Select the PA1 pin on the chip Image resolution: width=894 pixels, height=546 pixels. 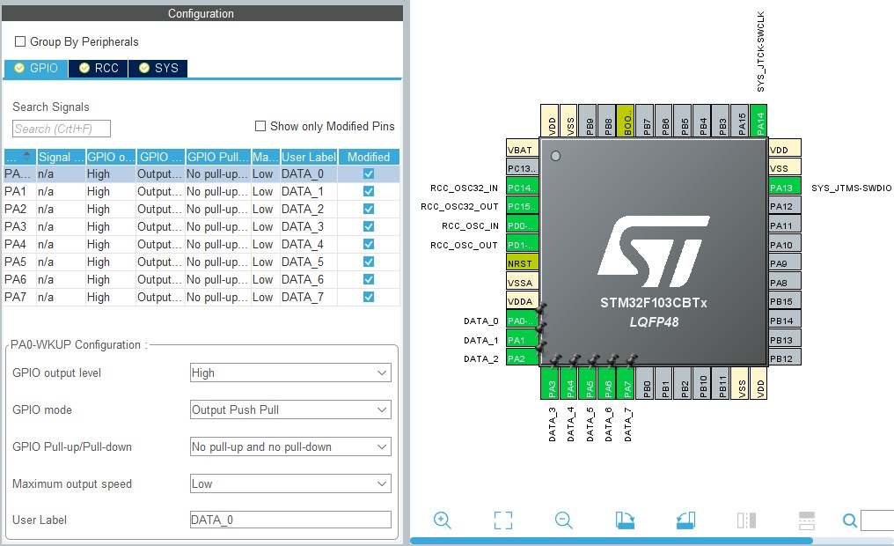coord(523,339)
